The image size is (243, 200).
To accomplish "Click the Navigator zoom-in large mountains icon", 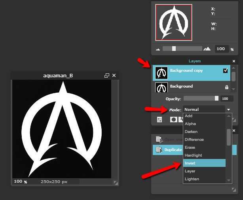I will pyautogui.click(x=207, y=49).
